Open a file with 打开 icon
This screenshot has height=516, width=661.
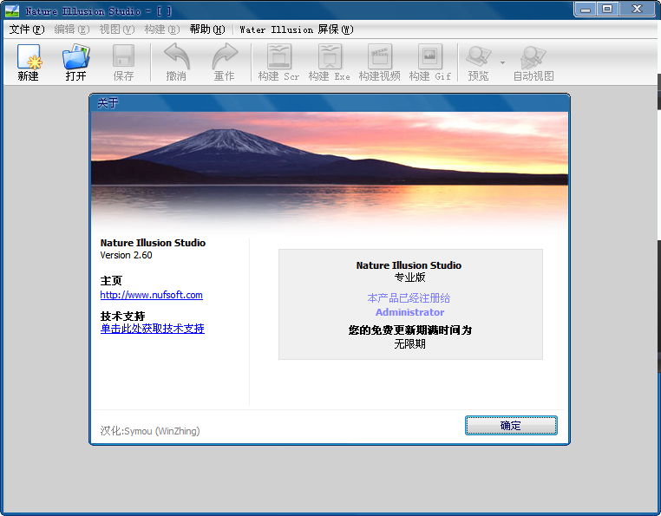75,56
